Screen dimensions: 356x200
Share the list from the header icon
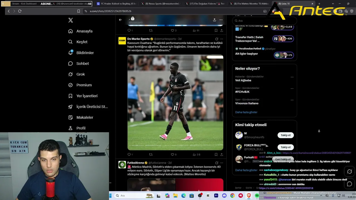[214, 20]
